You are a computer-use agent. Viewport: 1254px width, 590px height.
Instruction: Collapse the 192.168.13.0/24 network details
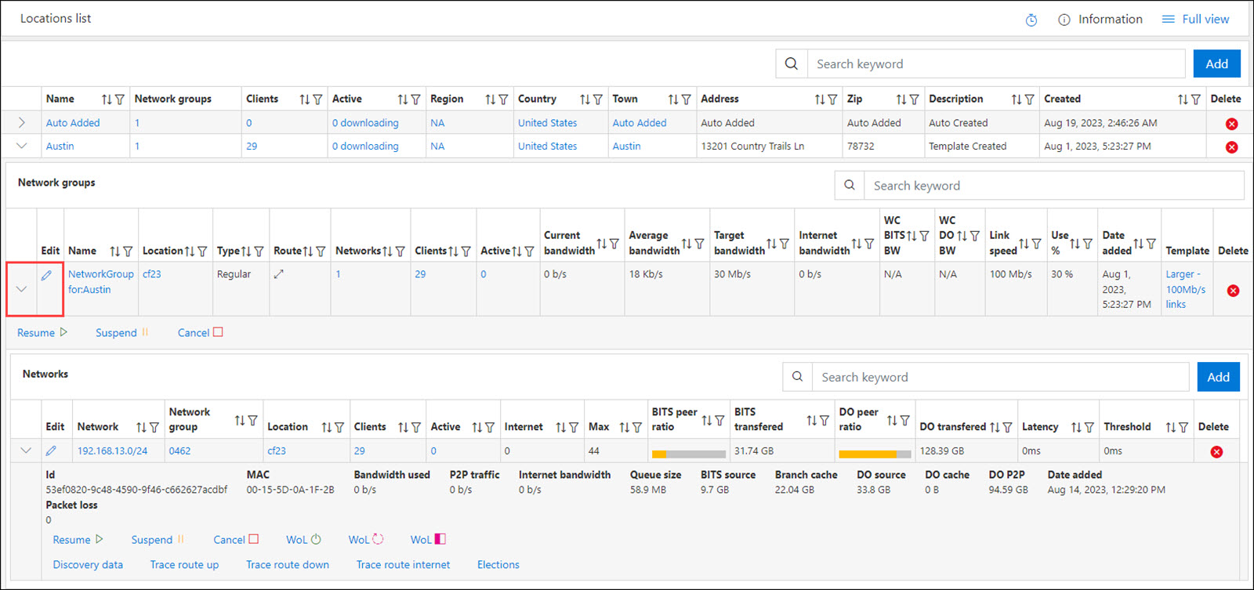click(x=26, y=451)
